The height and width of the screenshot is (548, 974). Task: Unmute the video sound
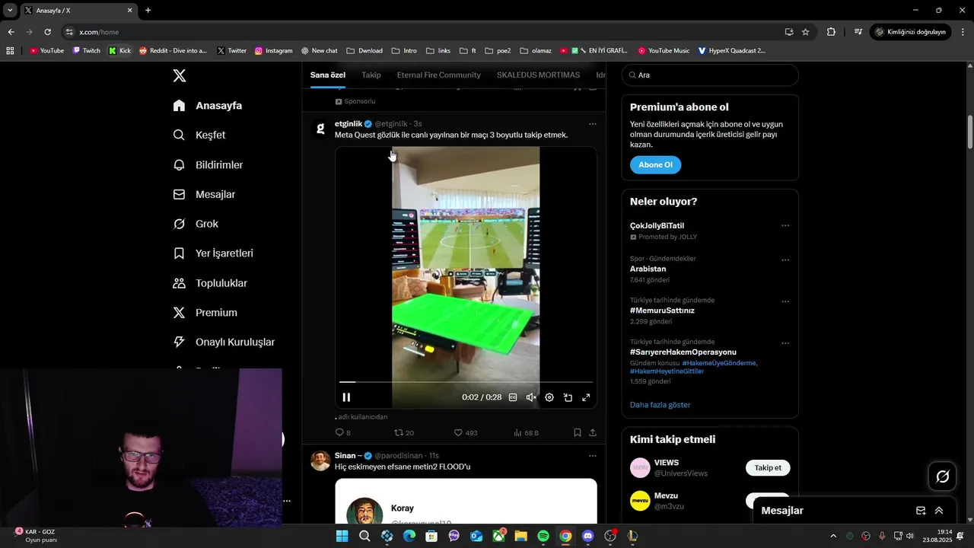click(531, 397)
